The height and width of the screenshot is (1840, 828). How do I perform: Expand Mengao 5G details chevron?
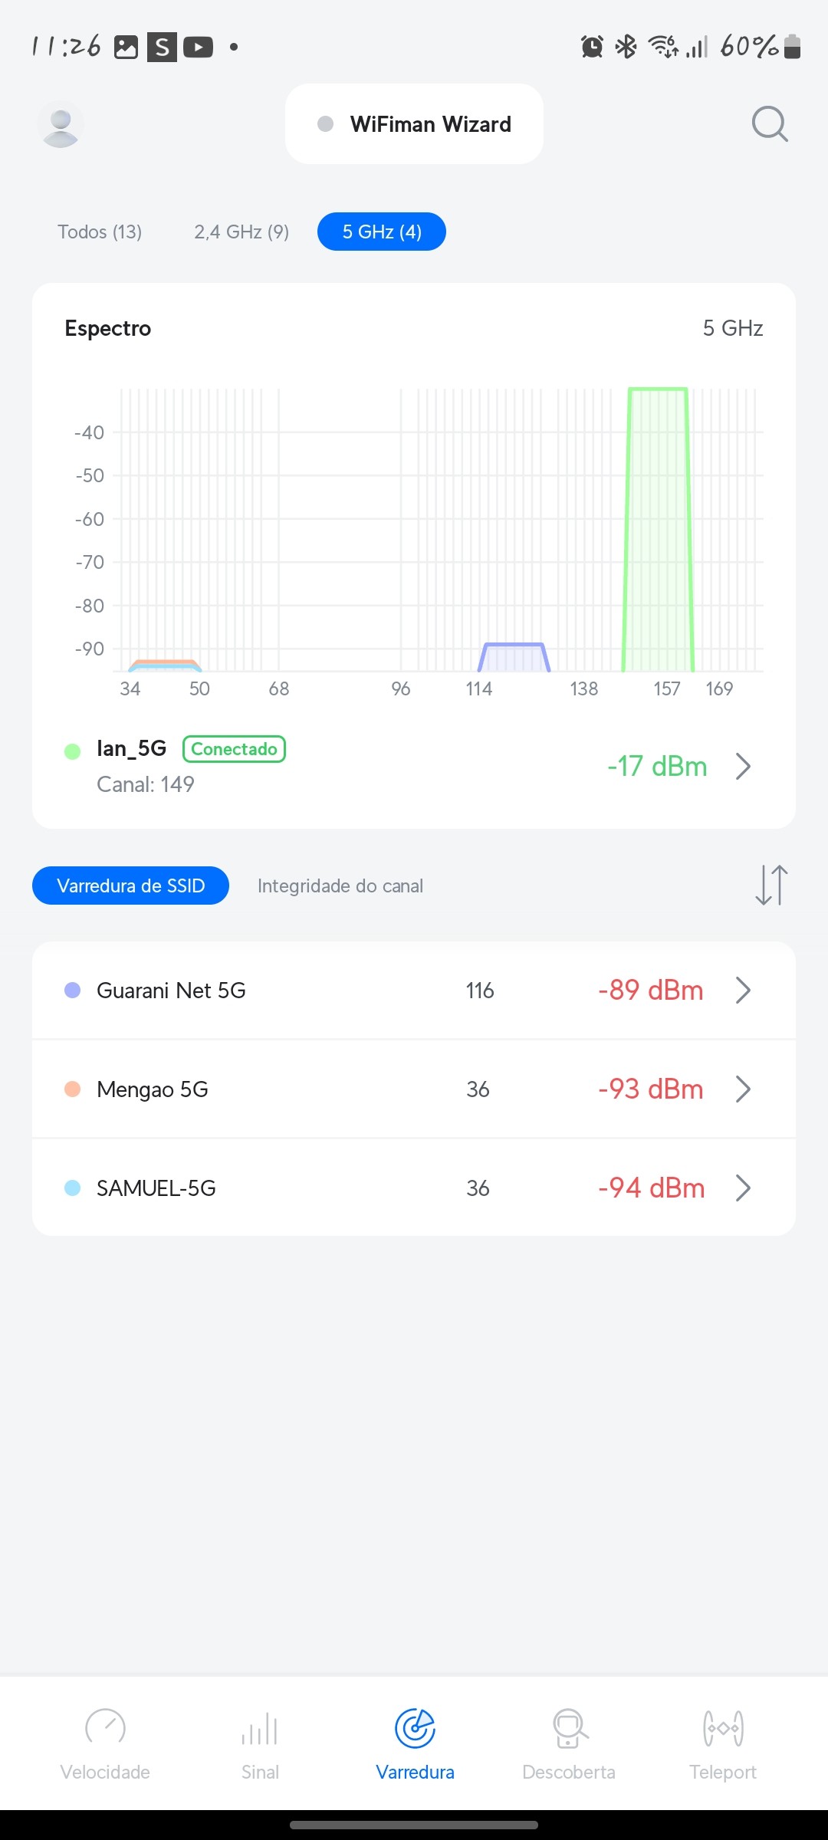742,1089
